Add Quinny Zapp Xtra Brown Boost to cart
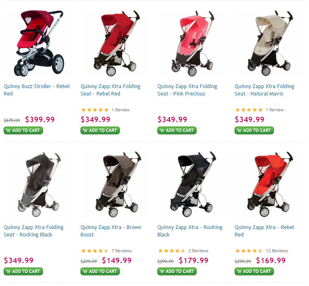The image size is (309, 286). [100, 271]
